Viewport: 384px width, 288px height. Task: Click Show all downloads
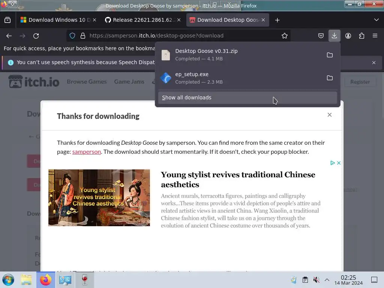[247, 97]
